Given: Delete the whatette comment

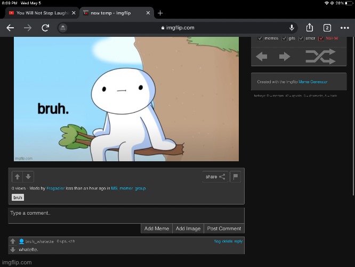Looking at the screenshot, I should point(227,241).
